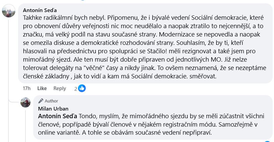The height and width of the screenshot is (142, 274).
Task: Show the 2 reactions count
Action: tap(76, 89)
